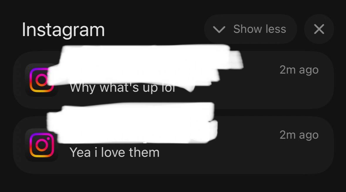Click the '2m ago' timestamp on second notification
The image size is (346, 192).
coord(299,135)
